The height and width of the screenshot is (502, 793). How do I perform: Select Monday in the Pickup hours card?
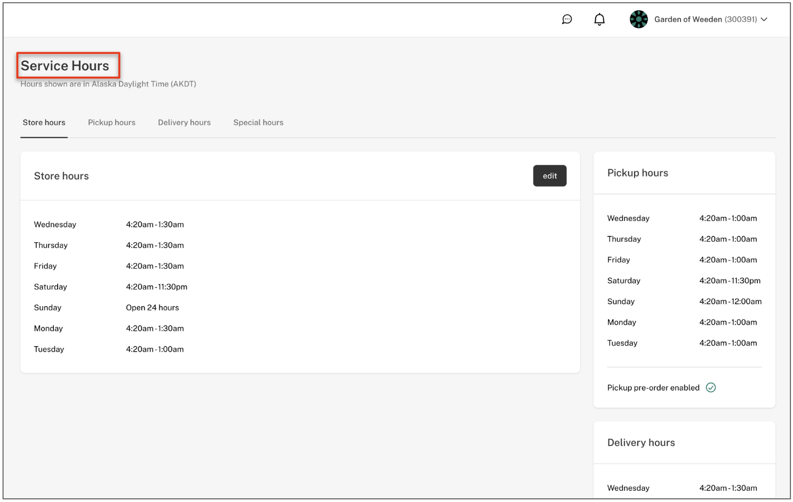622,322
